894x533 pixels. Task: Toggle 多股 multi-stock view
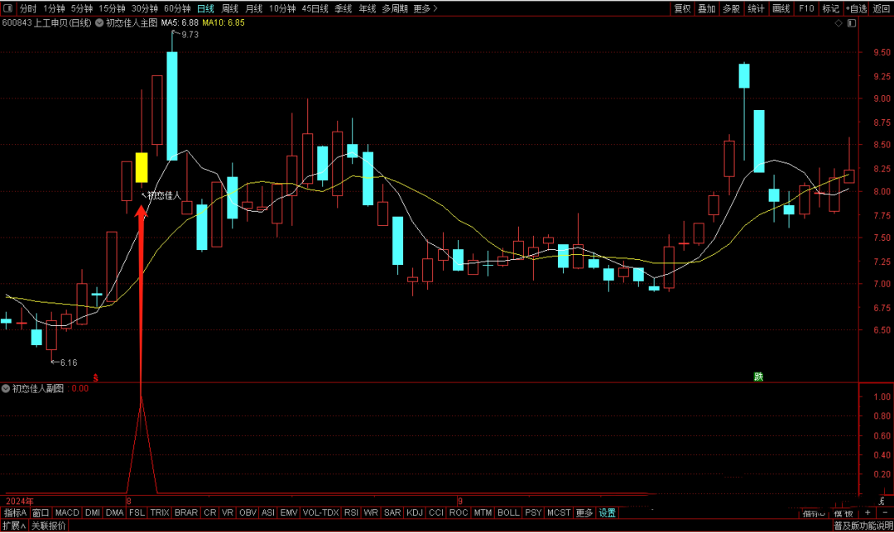click(x=731, y=8)
